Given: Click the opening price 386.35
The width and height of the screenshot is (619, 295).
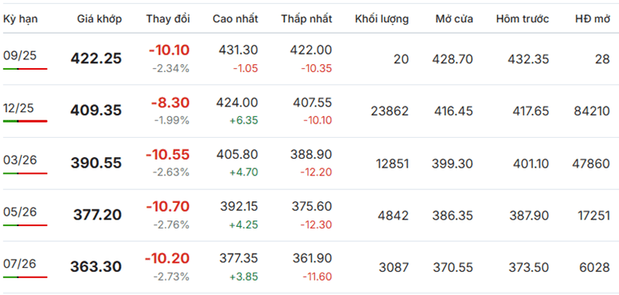Looking at the screenshot, I should 453,216.
